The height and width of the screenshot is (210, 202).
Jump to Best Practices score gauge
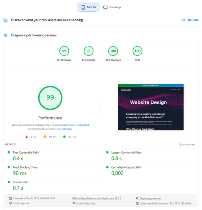(x=113, y=51)
